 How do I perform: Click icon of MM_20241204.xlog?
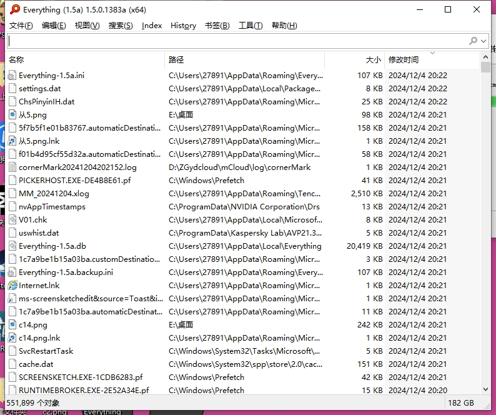click(12, 193)
